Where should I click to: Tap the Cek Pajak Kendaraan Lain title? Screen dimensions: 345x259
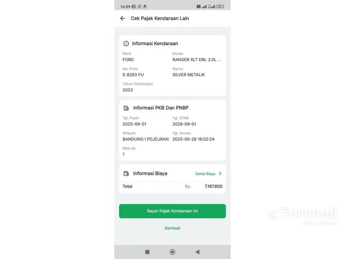[160, 18]
